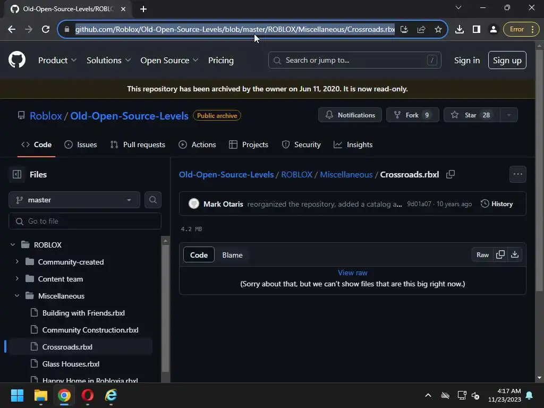Select the Code view toggle

[199, 255]
